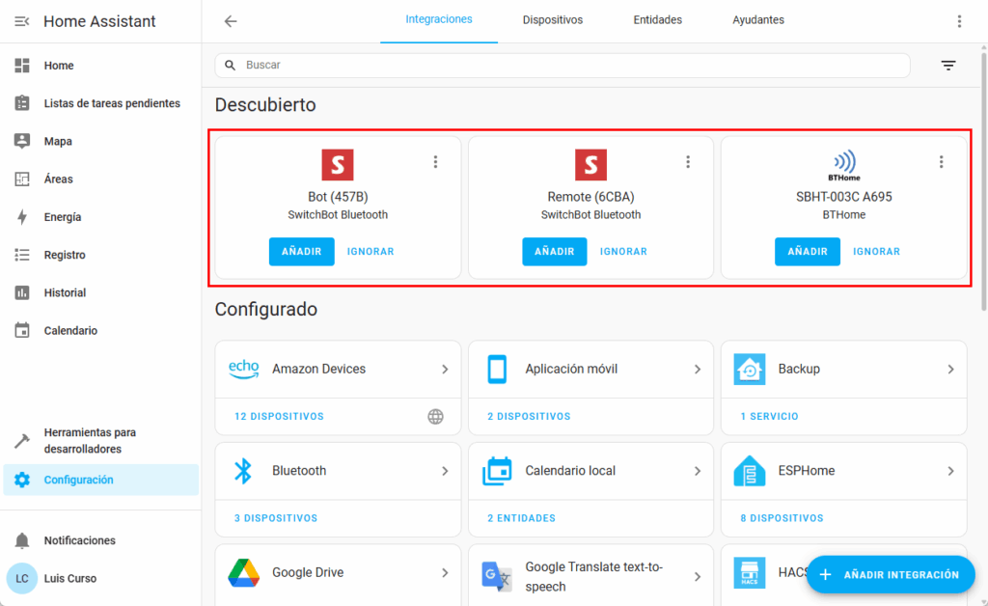Viewport: 988px width, 606px height.
Task: Open the three-dot menu on SBHT-003C A695 card
Action: 941,162
